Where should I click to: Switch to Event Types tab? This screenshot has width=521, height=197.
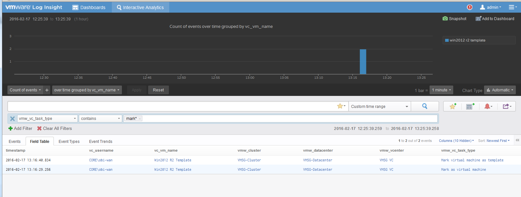coord(69,141)
